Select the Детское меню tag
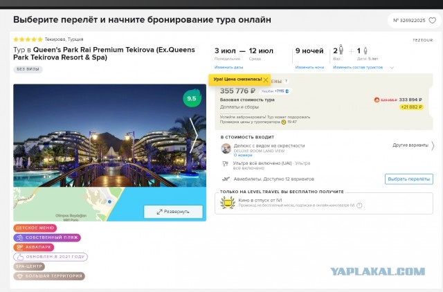 tap(35, 228)
